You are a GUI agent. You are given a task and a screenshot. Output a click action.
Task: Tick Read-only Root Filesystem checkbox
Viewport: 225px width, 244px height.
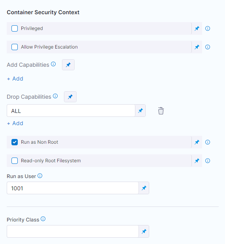pyautogui.click(x=15, y=161)
